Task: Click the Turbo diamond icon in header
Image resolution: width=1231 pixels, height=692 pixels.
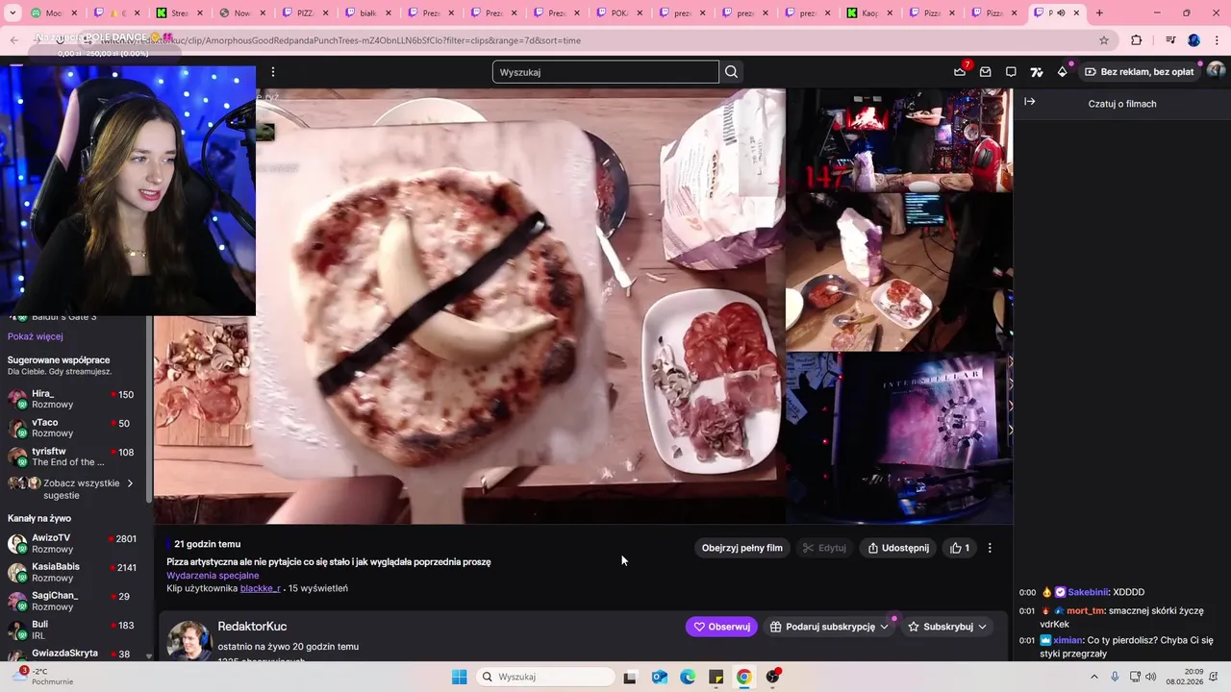Action: click(1063, 72)
